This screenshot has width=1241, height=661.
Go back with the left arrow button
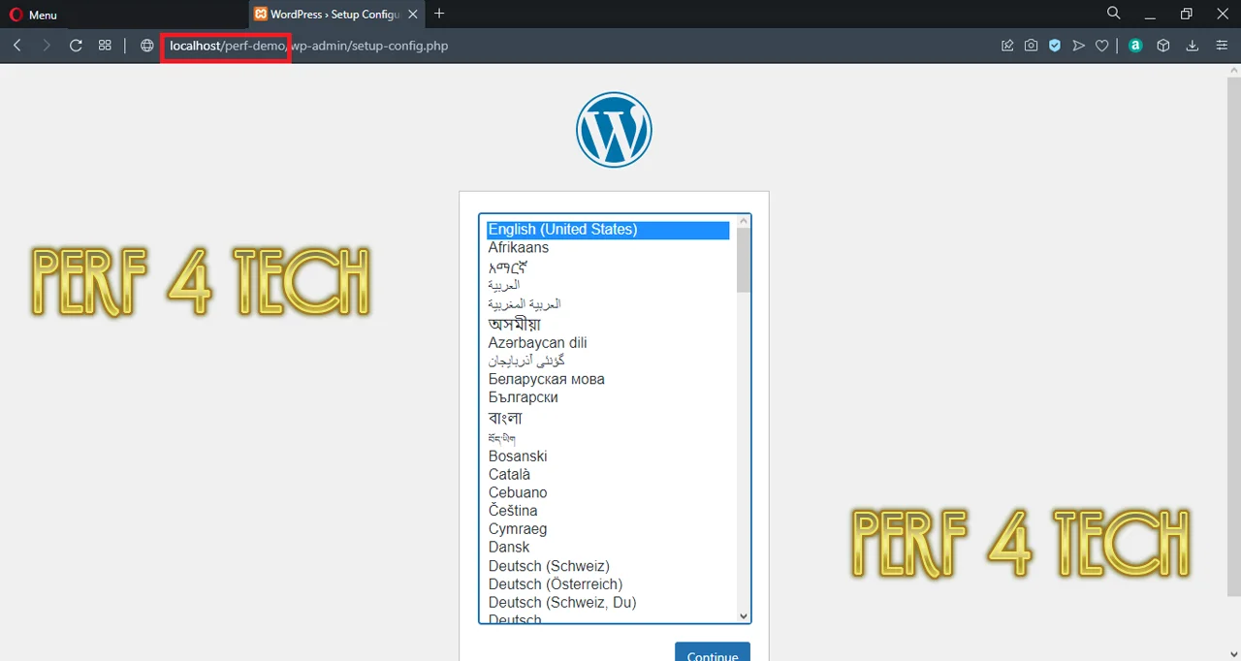click(17, 46)
